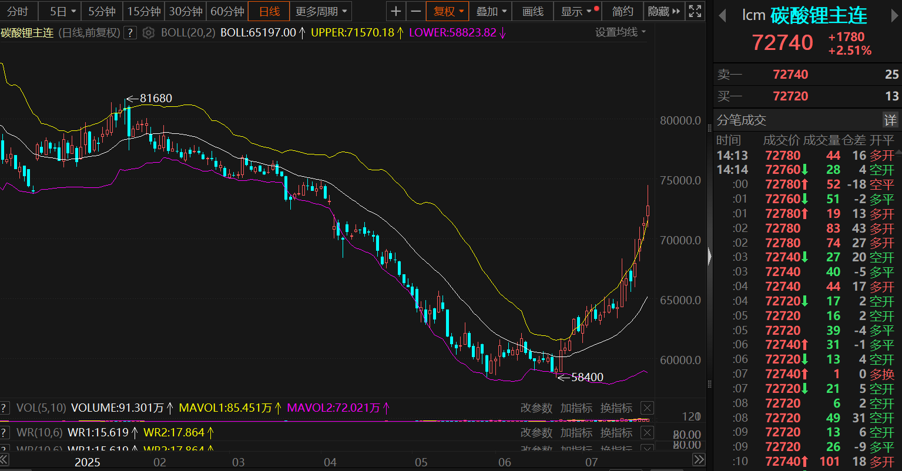The image size is (902, 471).
Task: Open 详 detail for 分笔成交
Action: pyautogui.click(x=890, y=120)
